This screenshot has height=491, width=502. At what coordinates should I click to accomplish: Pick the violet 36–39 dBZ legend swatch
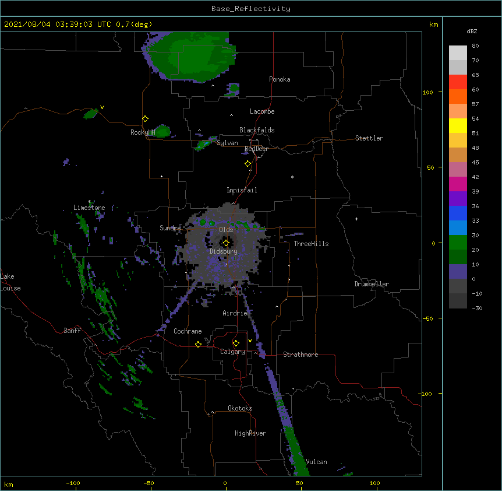click(458, 199)
